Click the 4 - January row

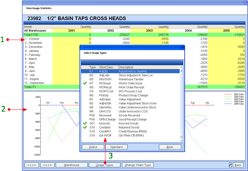click(x=38, y=51)
